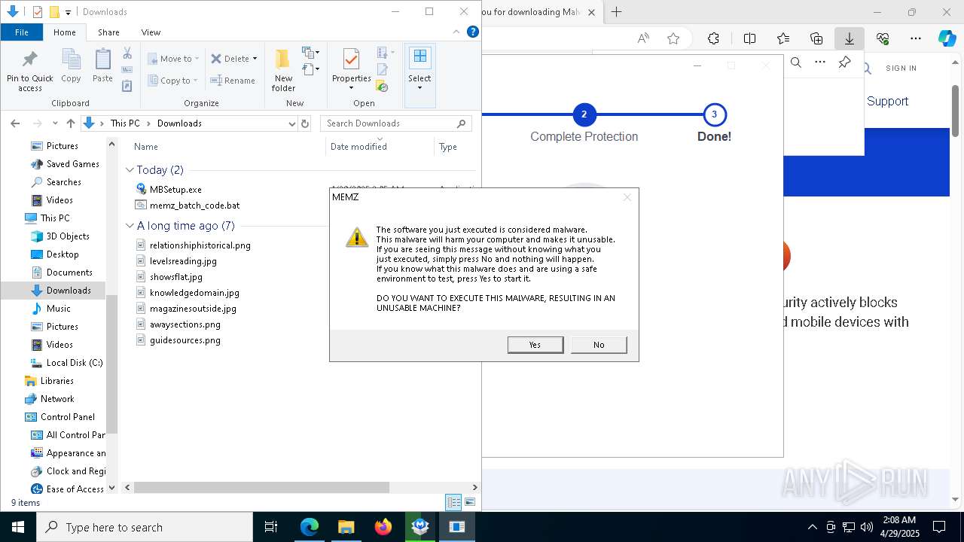Switch to the View ribbon tab
The width and height of the screenshot is (964, 542).
(x=151, y=32)
